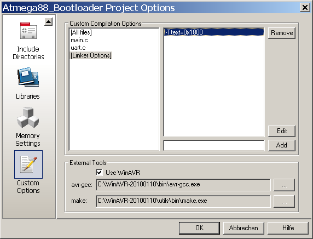Image resolution: width=313 pixels, height=239 pixels.
Task: Open the Memory Settings cubes icon
Action: click(28, 118)
